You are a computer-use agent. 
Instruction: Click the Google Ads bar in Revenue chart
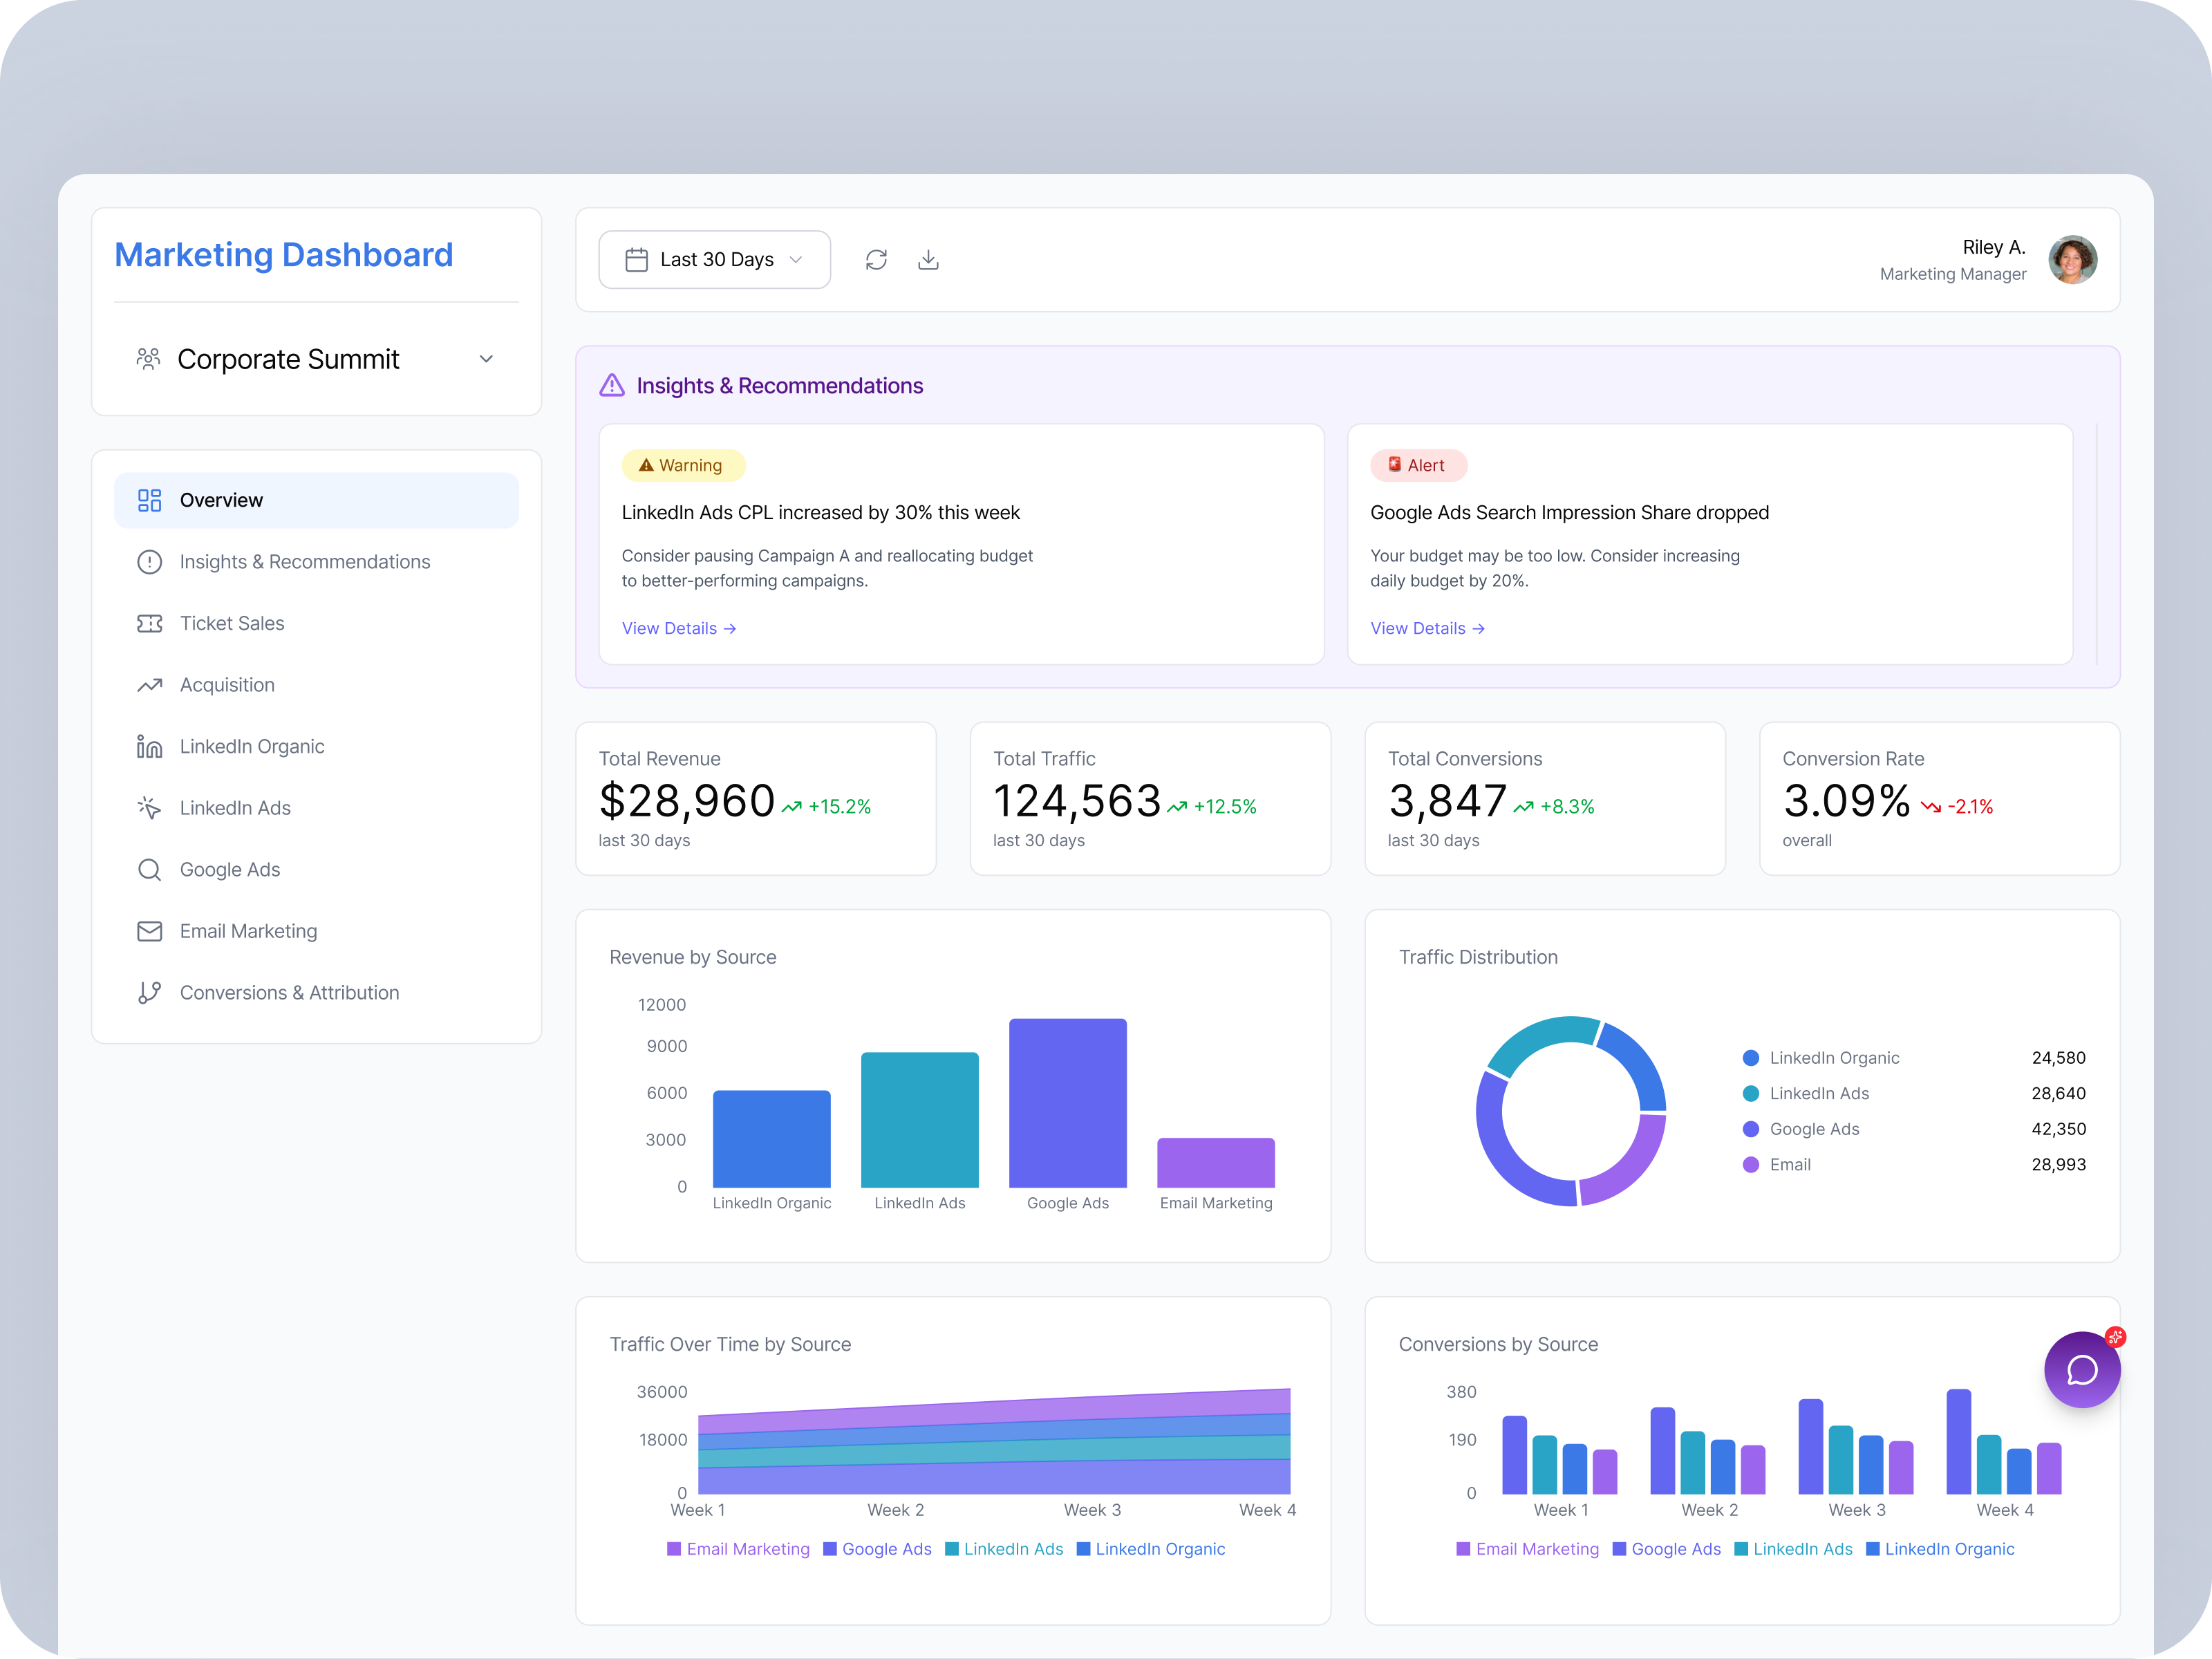(x=1067, y=1103)
